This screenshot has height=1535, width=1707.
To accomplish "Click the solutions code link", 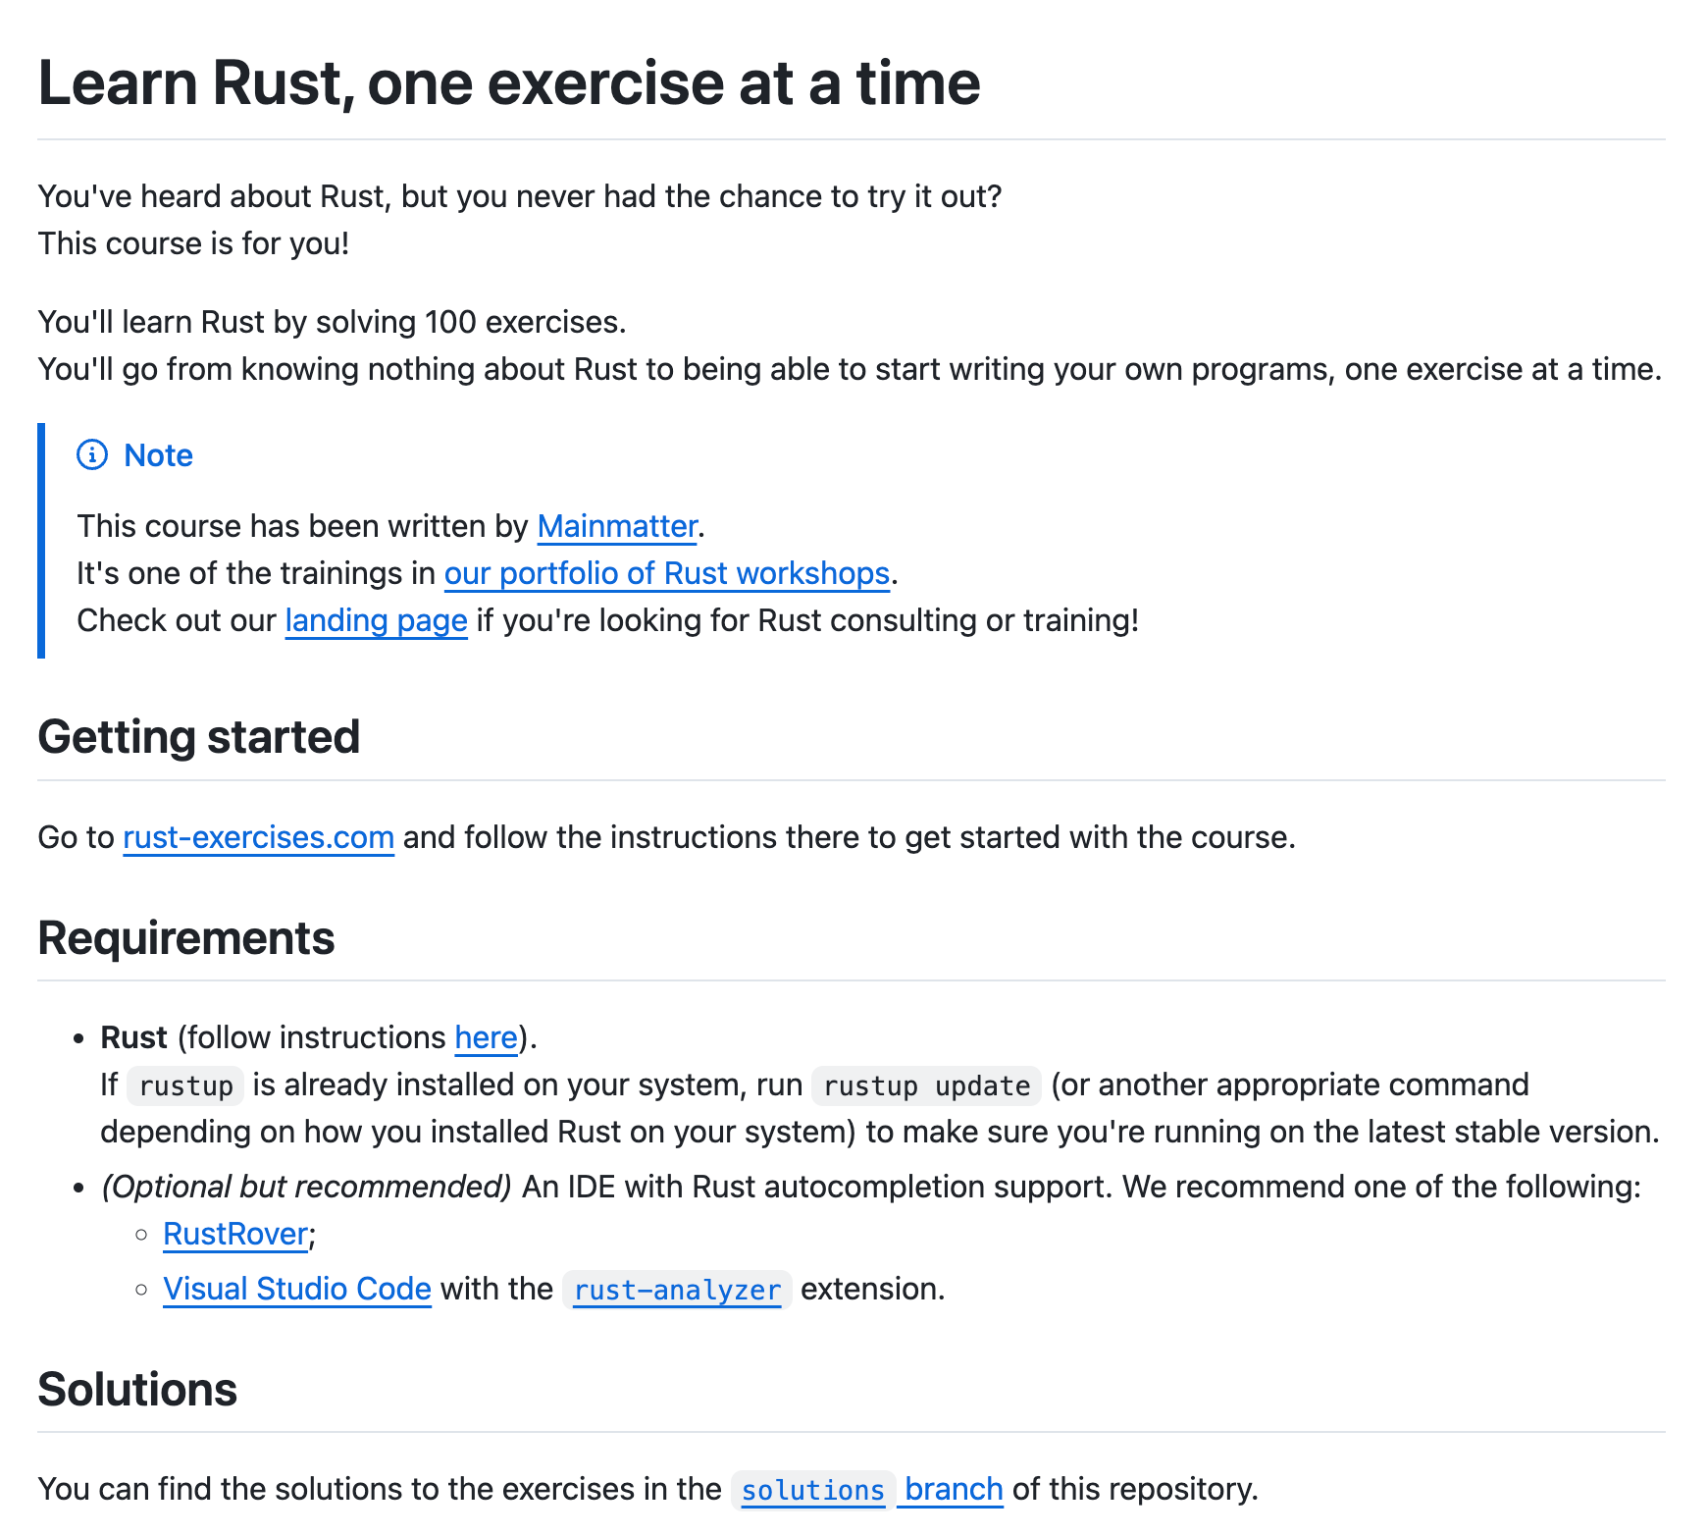I will coord(812,1491).
